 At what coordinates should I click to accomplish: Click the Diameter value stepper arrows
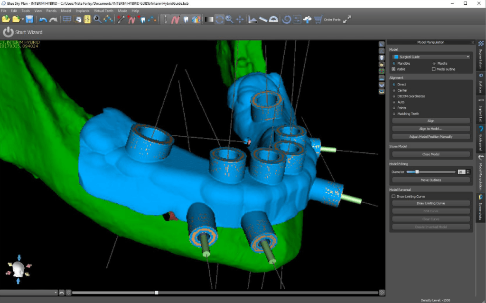click(468, 172)
